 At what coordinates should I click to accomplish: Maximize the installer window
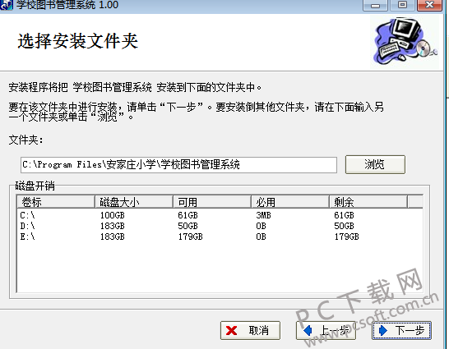402,5
